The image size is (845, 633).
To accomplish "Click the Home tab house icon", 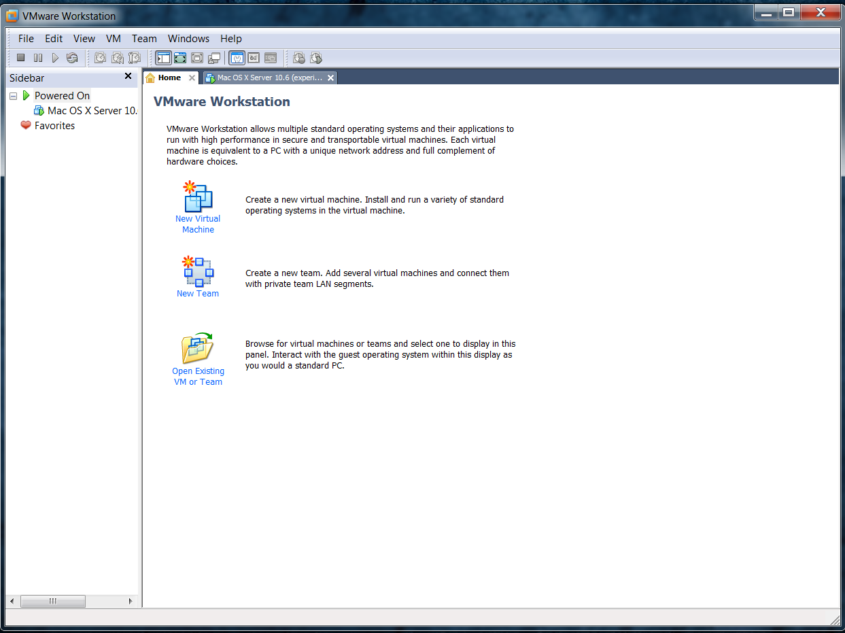I will coord(151,78).
